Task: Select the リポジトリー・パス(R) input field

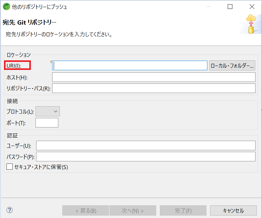Action: (x=153, y=88)
